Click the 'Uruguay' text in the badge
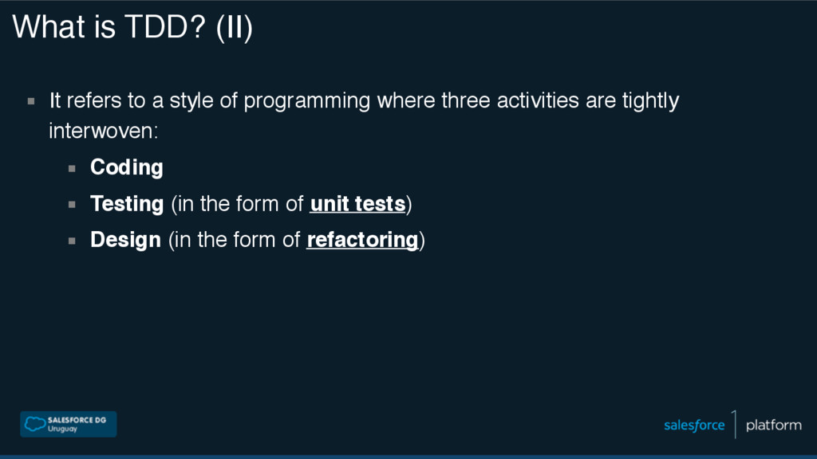The height and width of the screenshot is (459, 817). point(62,430)
